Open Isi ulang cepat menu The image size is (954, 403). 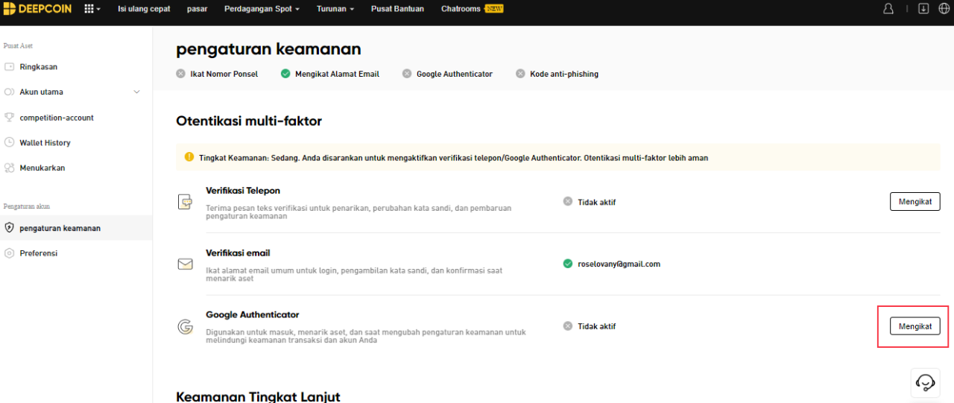(144, 9)
